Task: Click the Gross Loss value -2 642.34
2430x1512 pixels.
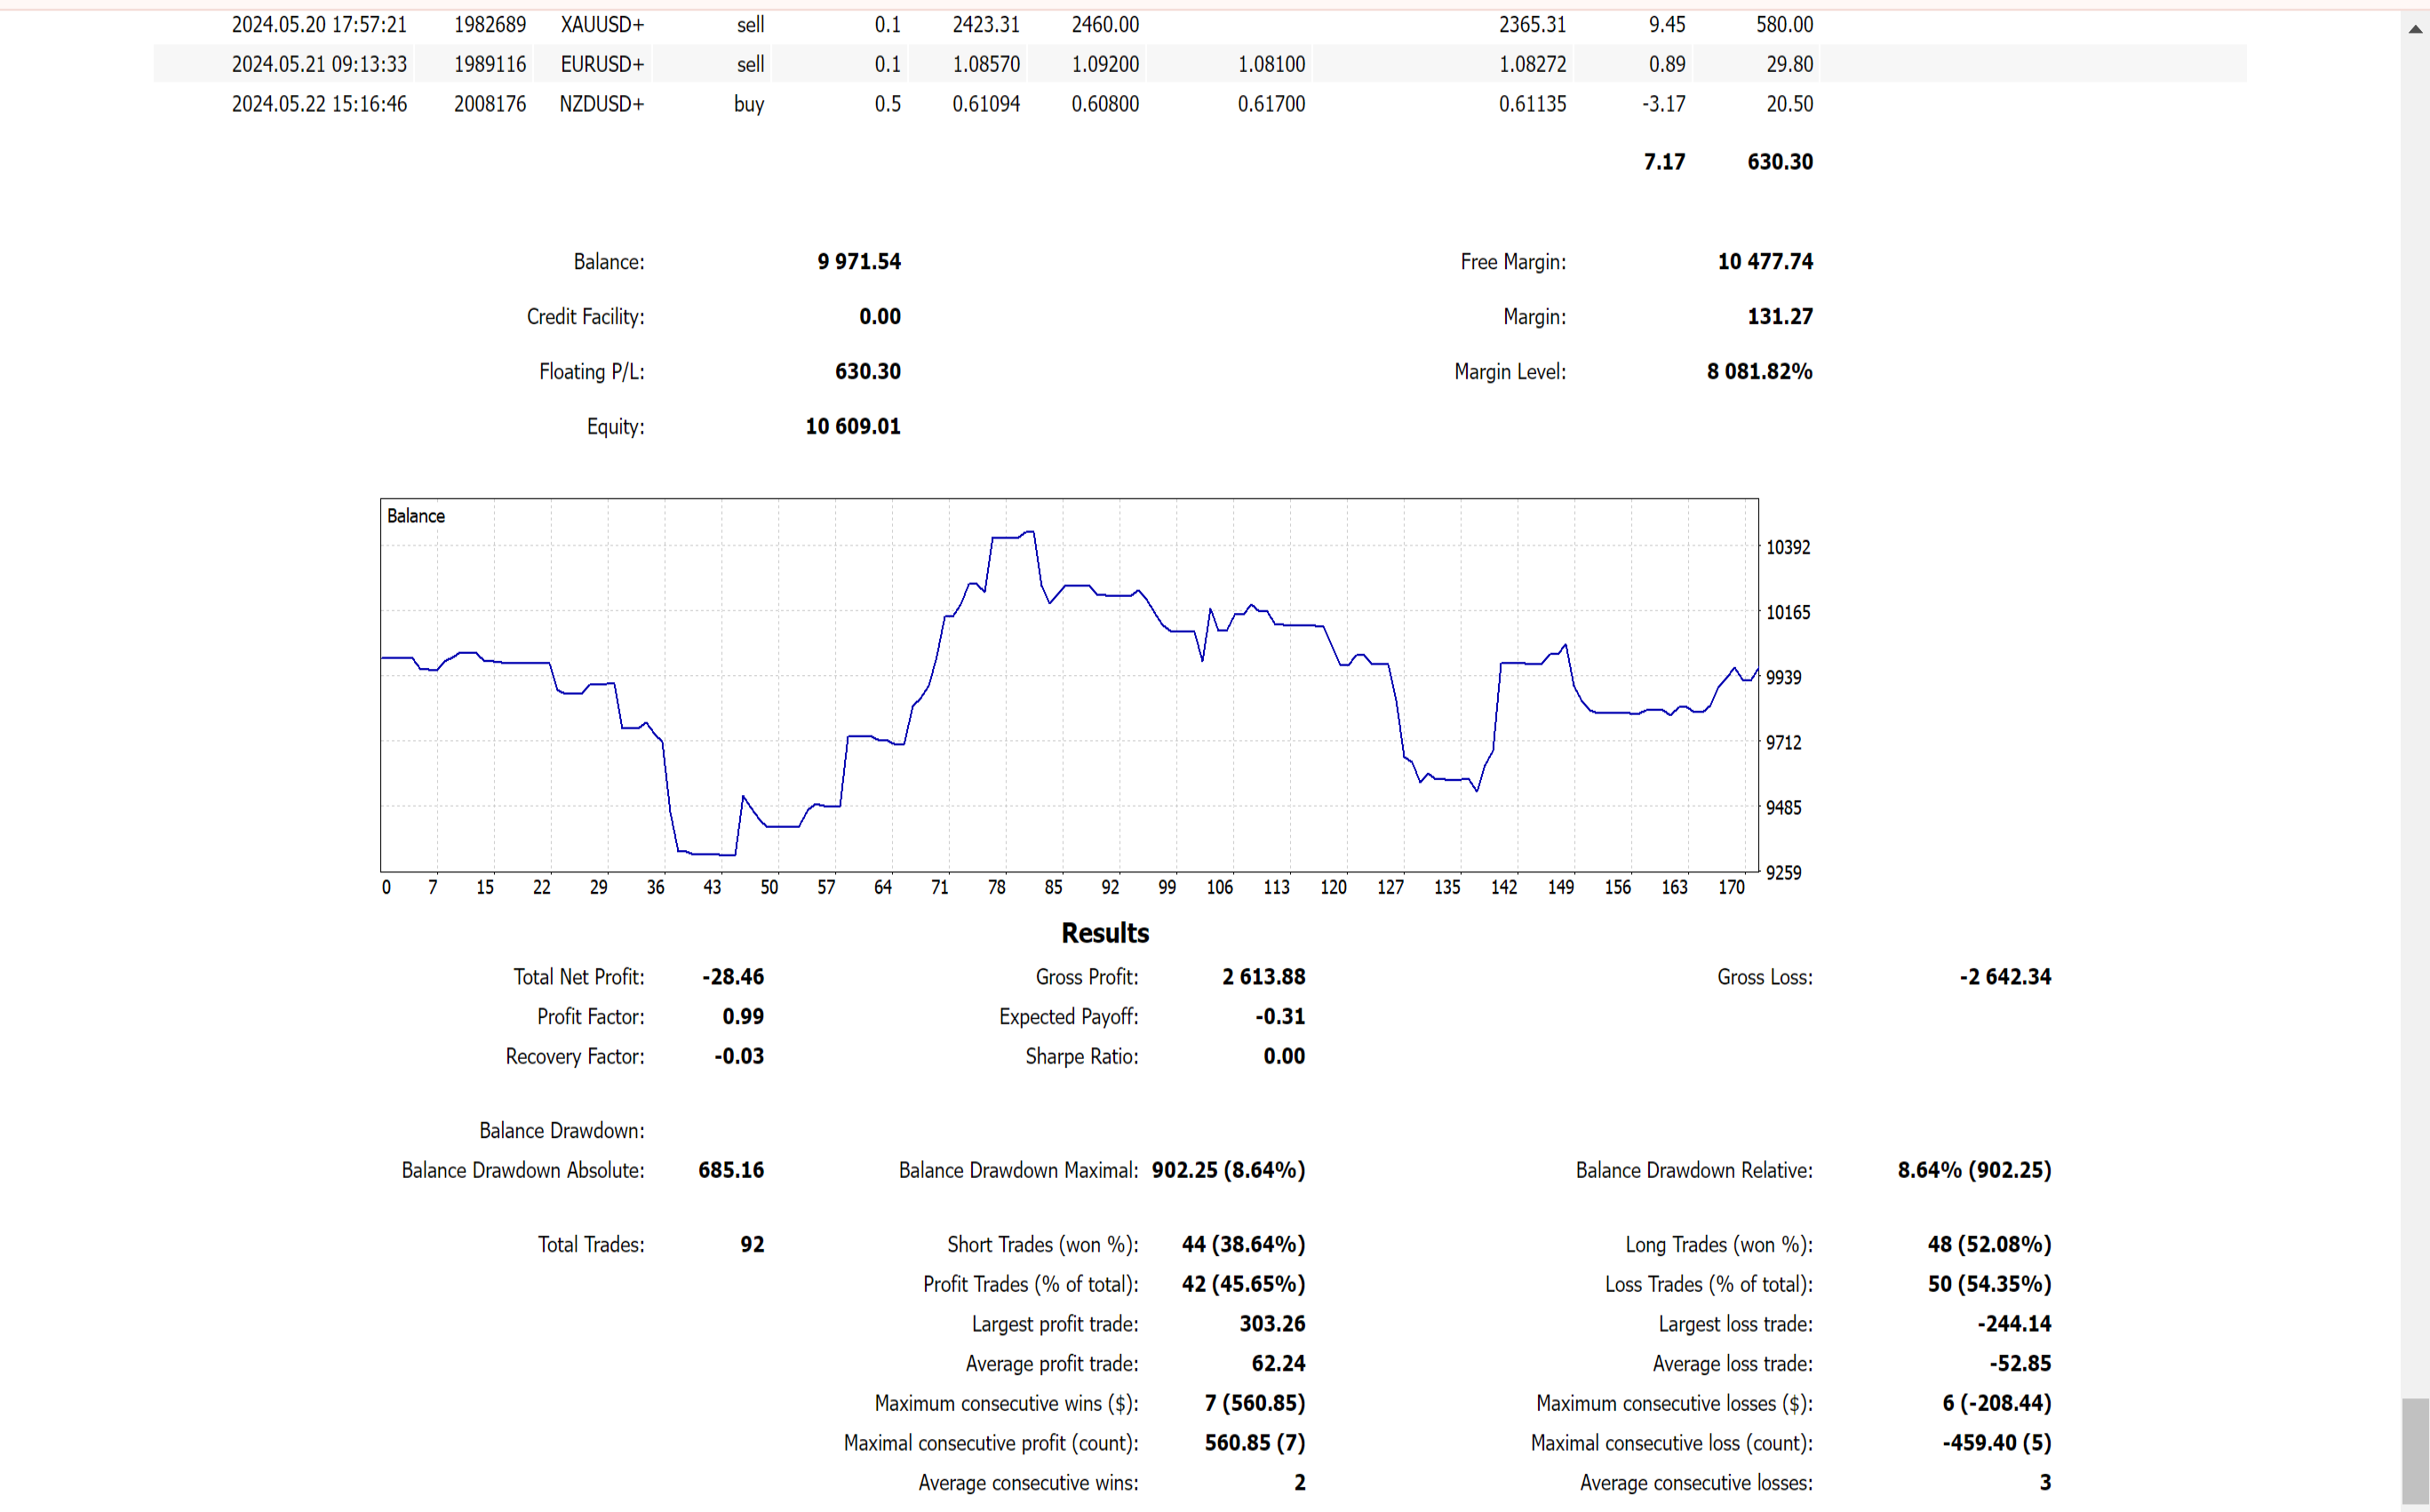Action: pyautogui.click(x=2005, y=977)
